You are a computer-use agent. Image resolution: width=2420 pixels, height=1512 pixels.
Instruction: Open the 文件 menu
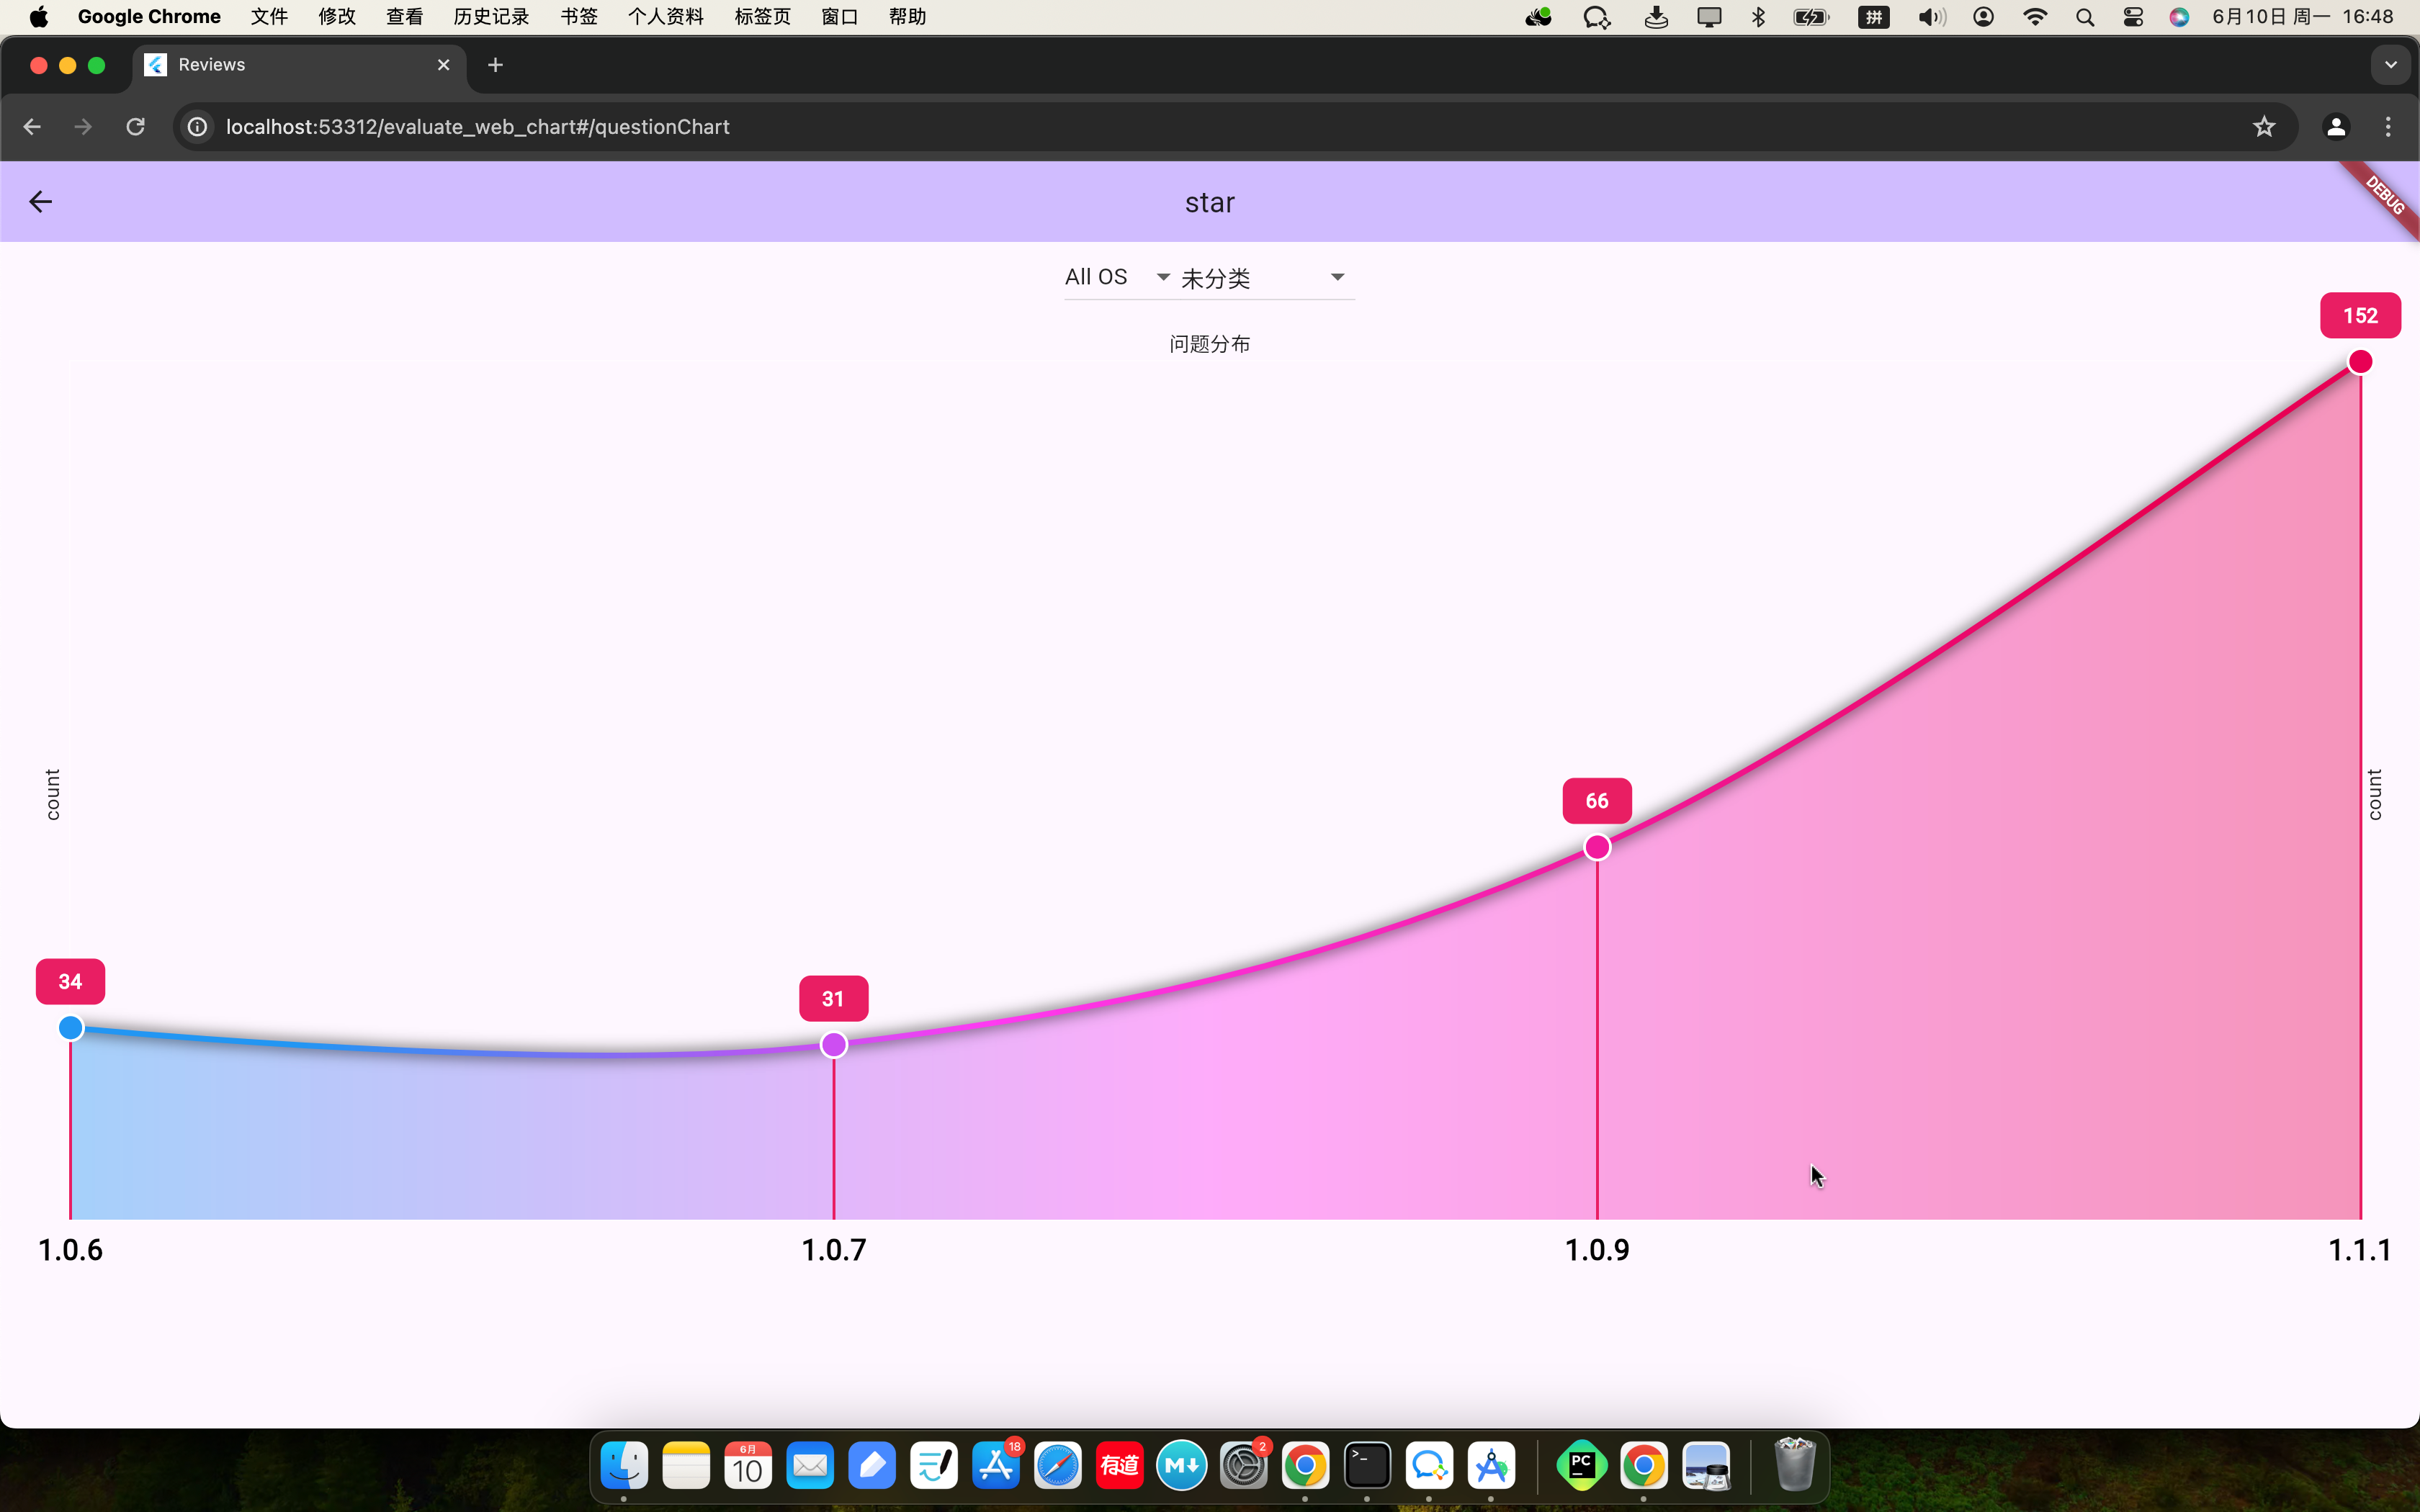(x=269, y=17)
